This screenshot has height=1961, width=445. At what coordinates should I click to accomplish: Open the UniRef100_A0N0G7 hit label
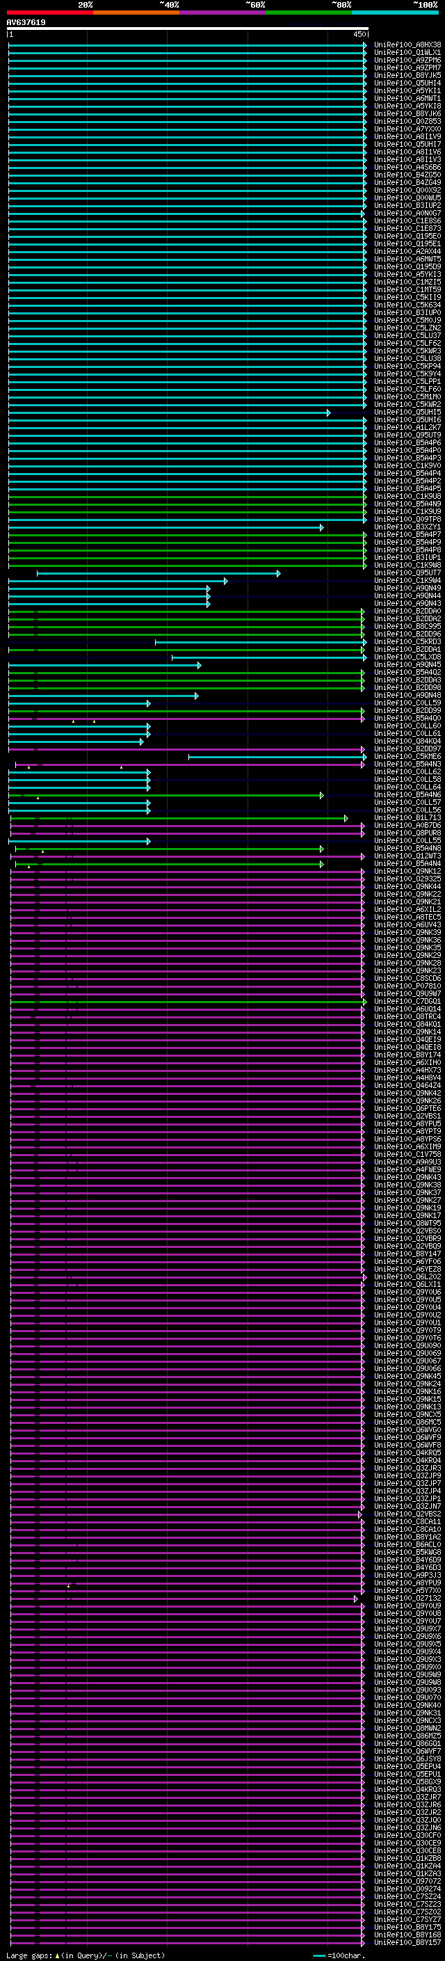407,213
